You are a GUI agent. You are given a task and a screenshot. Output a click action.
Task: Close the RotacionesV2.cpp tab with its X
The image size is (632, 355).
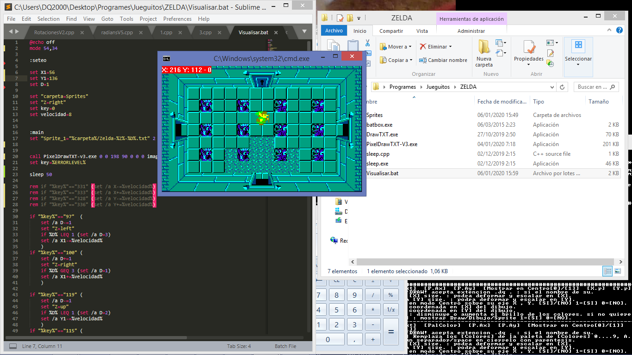click(83, 33)
